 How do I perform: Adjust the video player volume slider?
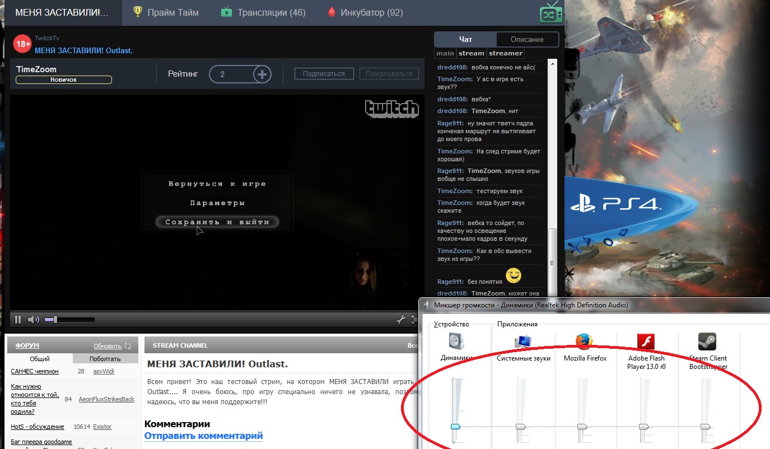pos(69,320)
